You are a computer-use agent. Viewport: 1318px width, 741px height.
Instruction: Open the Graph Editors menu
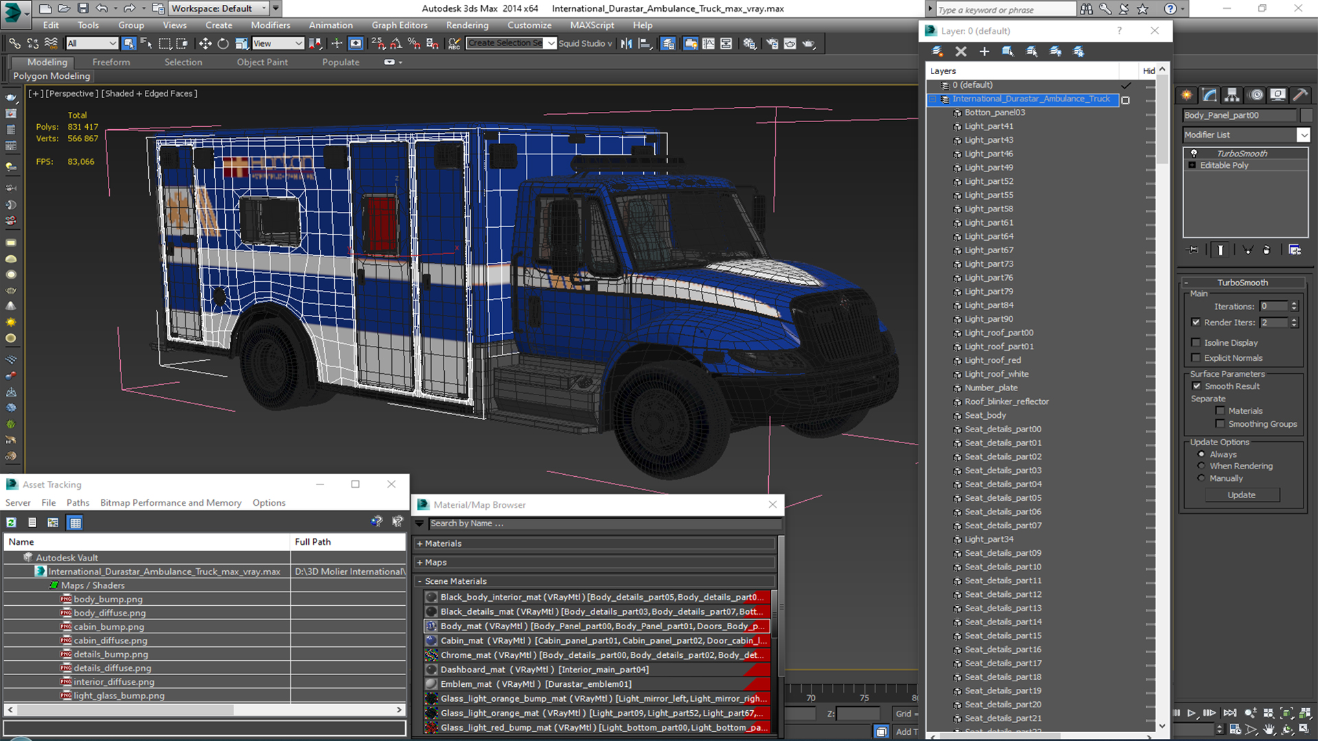(400, 25)
